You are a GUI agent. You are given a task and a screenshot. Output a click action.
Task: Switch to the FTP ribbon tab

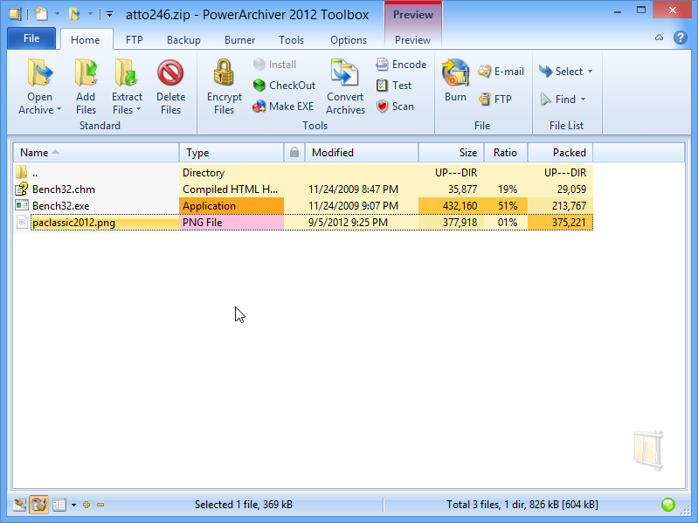coord(134,39)
